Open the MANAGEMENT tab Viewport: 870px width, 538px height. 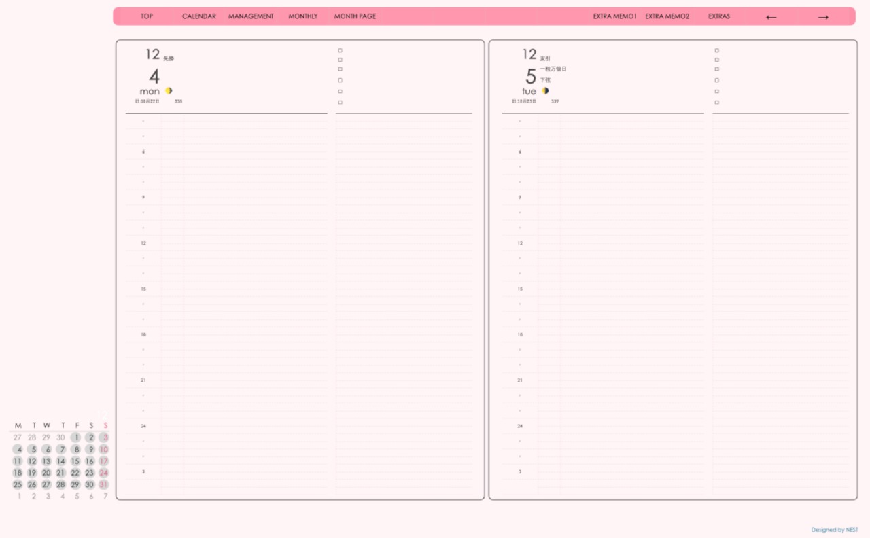coord(251,16)
